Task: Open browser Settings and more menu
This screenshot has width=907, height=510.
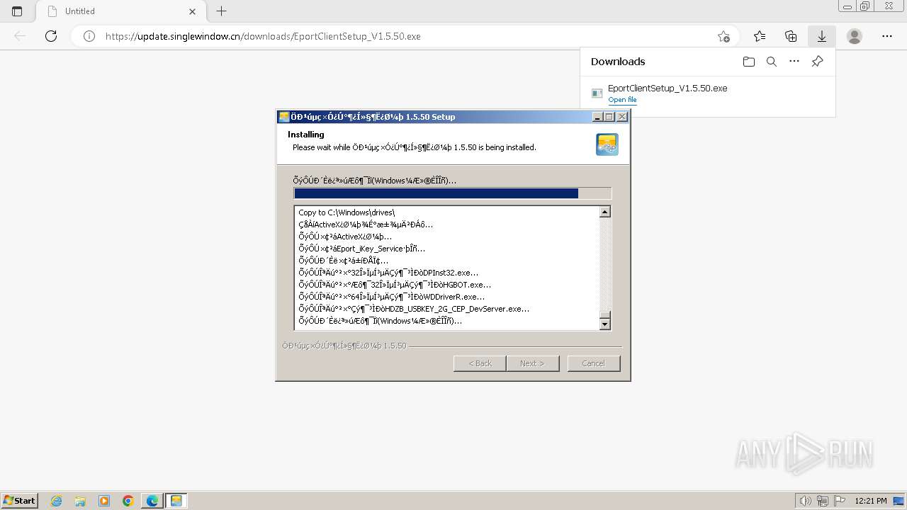Action: 887,36
